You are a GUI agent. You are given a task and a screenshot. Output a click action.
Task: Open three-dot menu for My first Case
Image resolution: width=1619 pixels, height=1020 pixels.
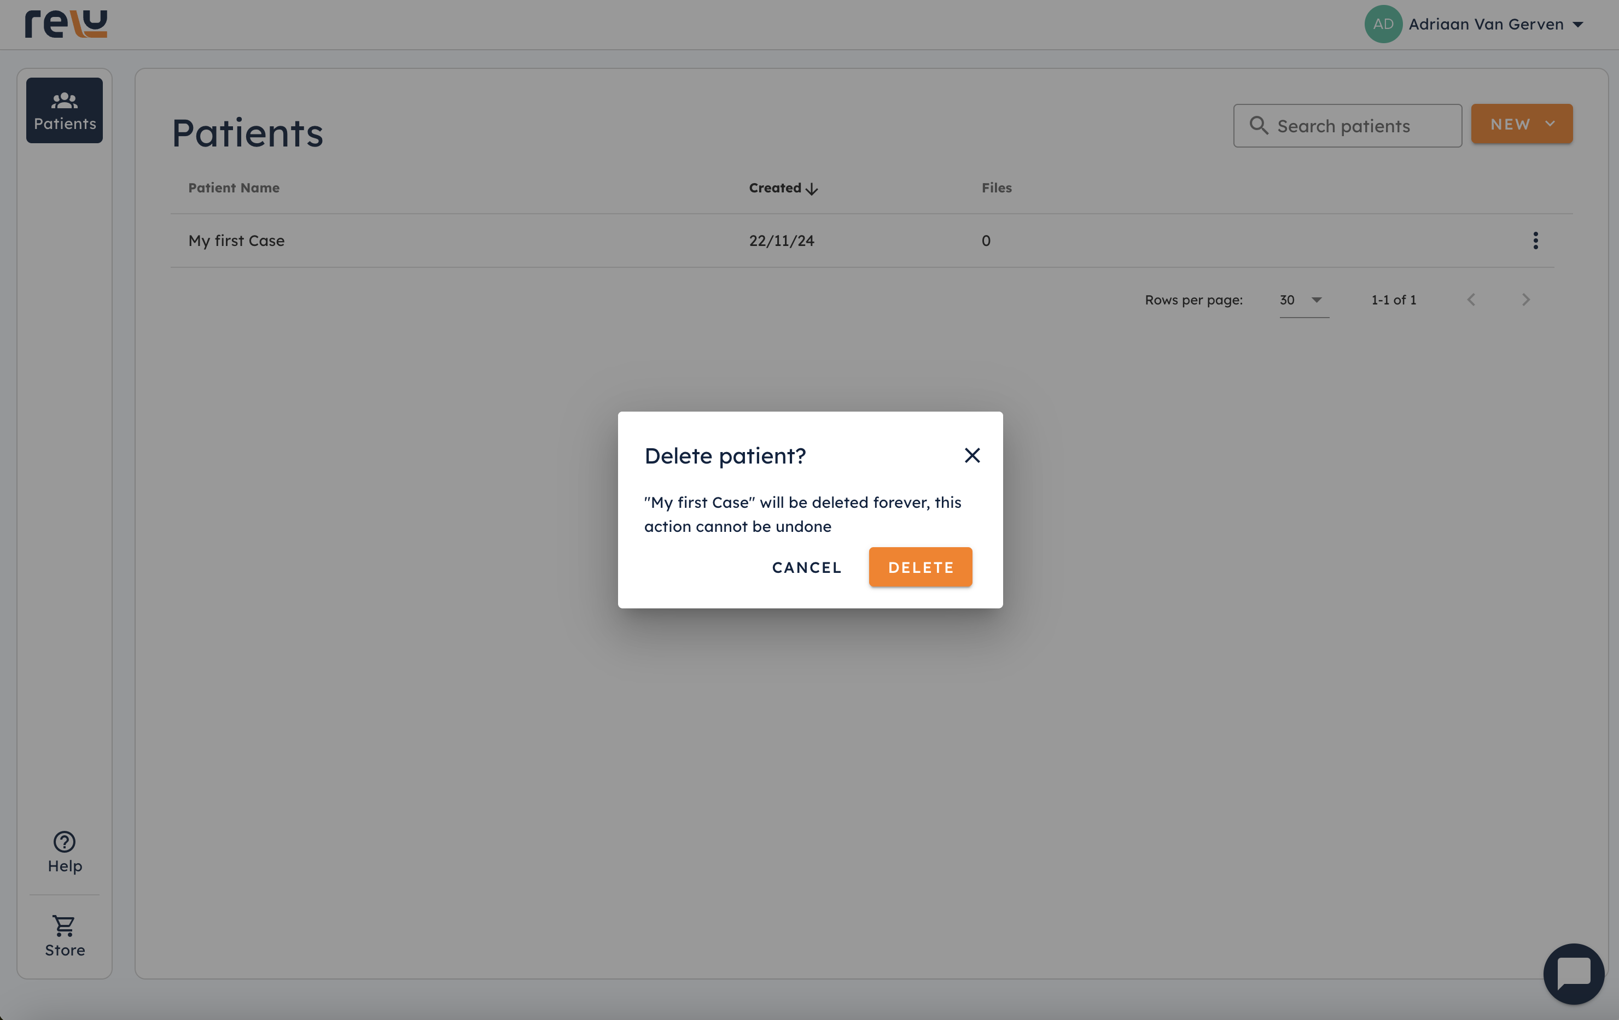(x=1535, y=241)
